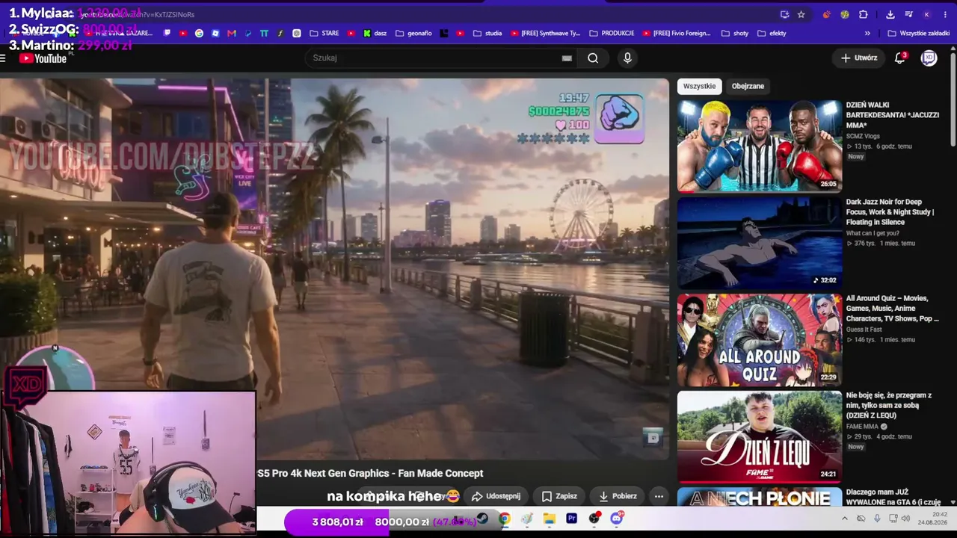
Task: Open the 'What can I get you?' channel
Action: tap(873, 233)
